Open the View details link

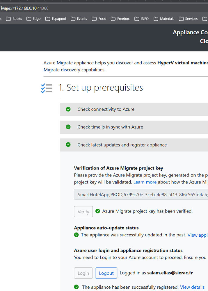192,287
